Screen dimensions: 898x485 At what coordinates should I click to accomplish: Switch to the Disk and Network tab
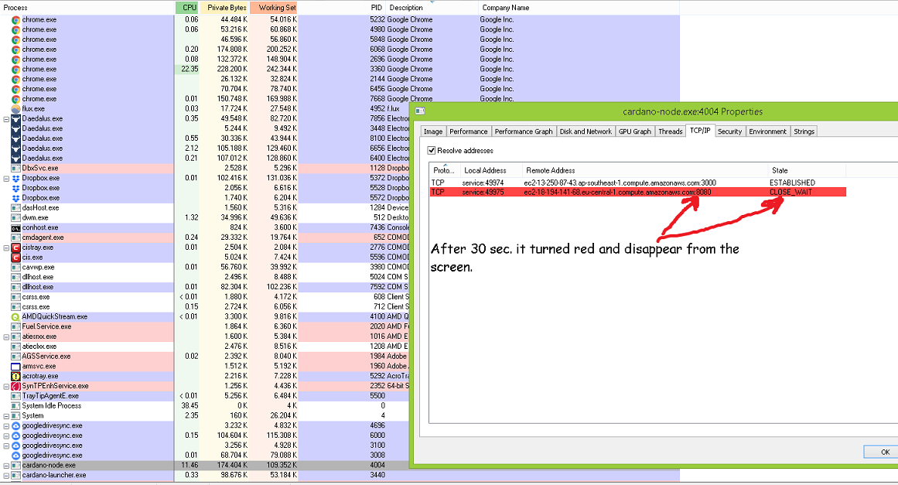pos(586,131)
